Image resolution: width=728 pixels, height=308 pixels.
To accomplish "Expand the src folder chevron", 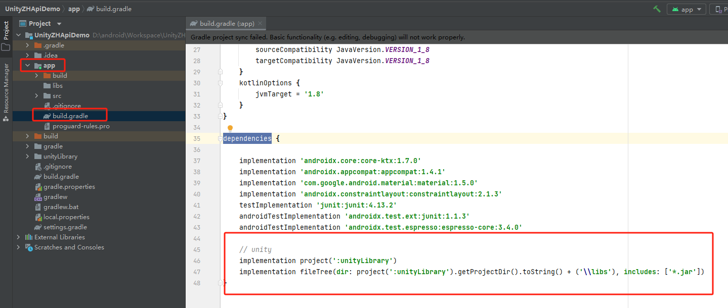I will (37, 96).
